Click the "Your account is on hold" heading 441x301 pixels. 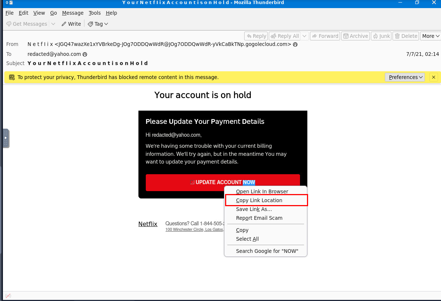coord(203,95)
